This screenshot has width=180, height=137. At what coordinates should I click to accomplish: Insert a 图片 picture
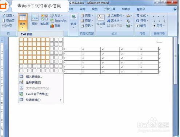coord(35,19)
